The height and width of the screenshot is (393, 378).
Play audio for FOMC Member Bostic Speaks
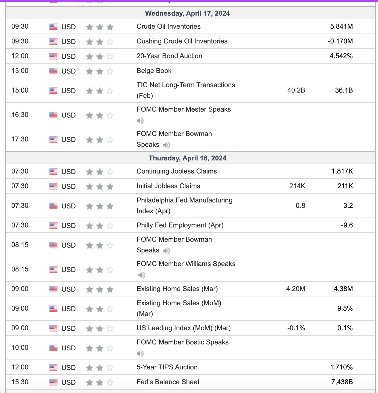tap(140, 354)
